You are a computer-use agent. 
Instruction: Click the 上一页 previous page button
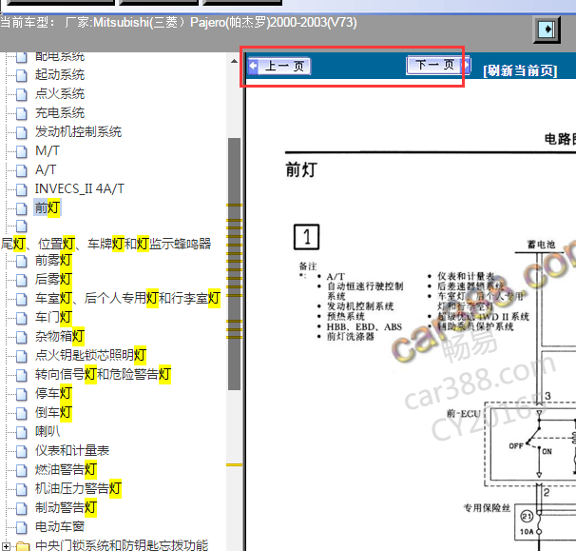pyautogui.click(x=279, y=67)
